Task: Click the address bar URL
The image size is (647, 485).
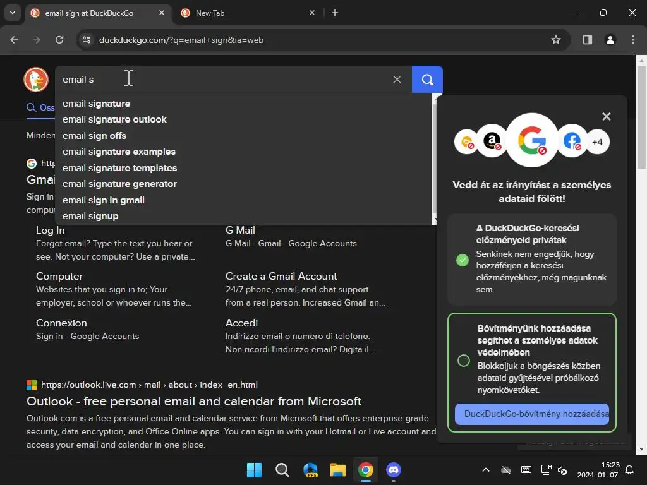Action: [181, 40]
